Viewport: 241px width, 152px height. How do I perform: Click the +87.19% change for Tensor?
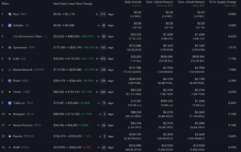(x=86, y=92)
